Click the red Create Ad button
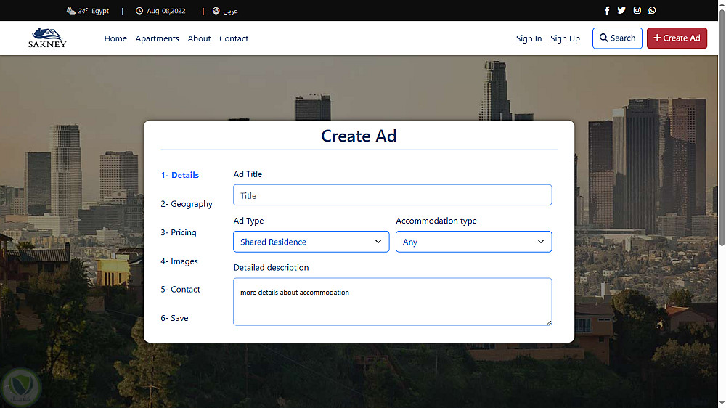Screen dimensions: 726x408 pos(677,38)
